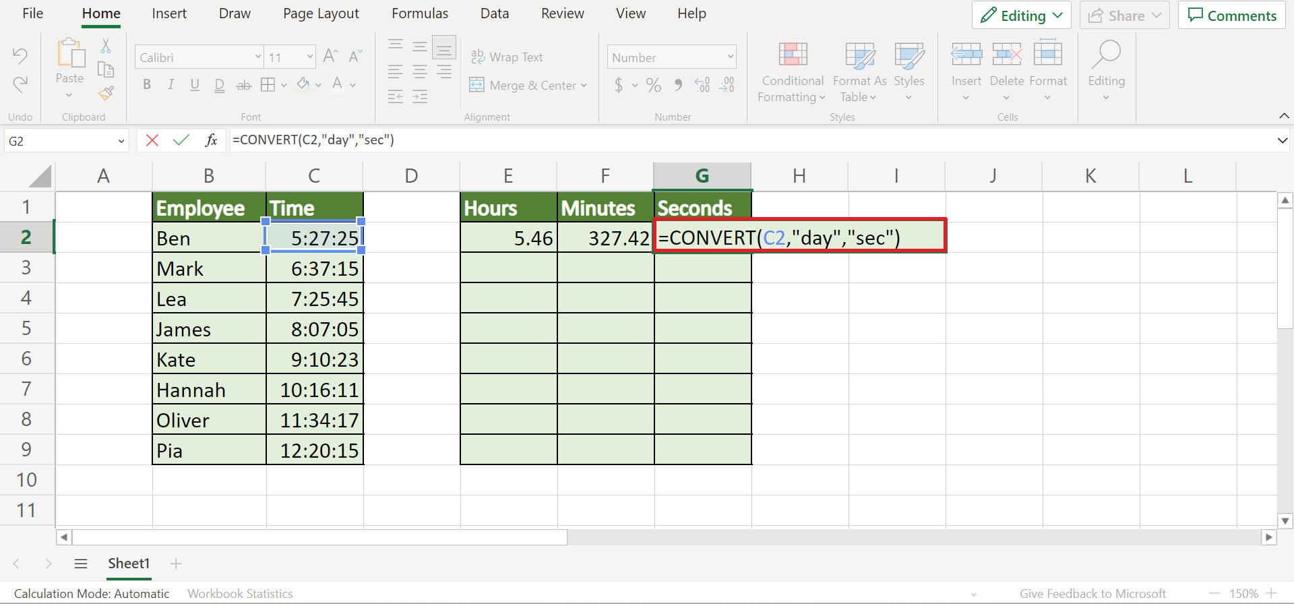Apply Font Color letter A
This screenshot has height=604, width=1294.
coord(337,84)
